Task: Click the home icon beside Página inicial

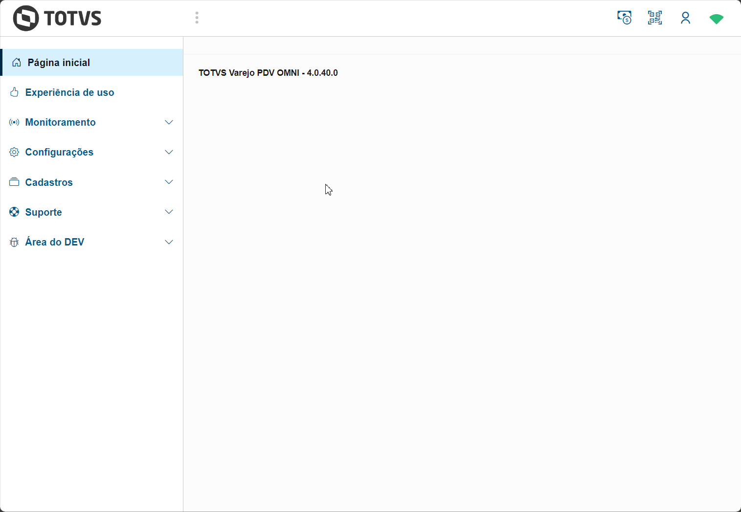Action: click(x=17, y=63)
